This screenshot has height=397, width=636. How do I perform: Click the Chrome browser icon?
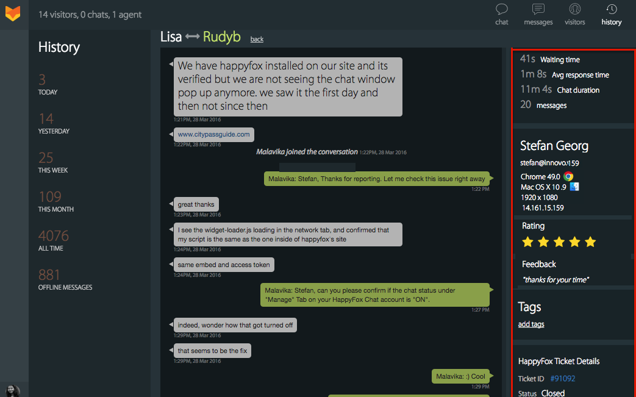pos(568,176)
